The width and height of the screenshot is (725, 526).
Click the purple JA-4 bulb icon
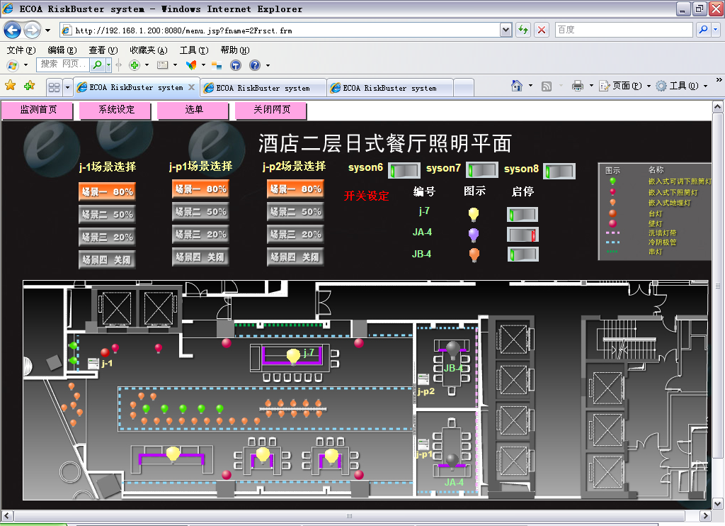point(474,235)
